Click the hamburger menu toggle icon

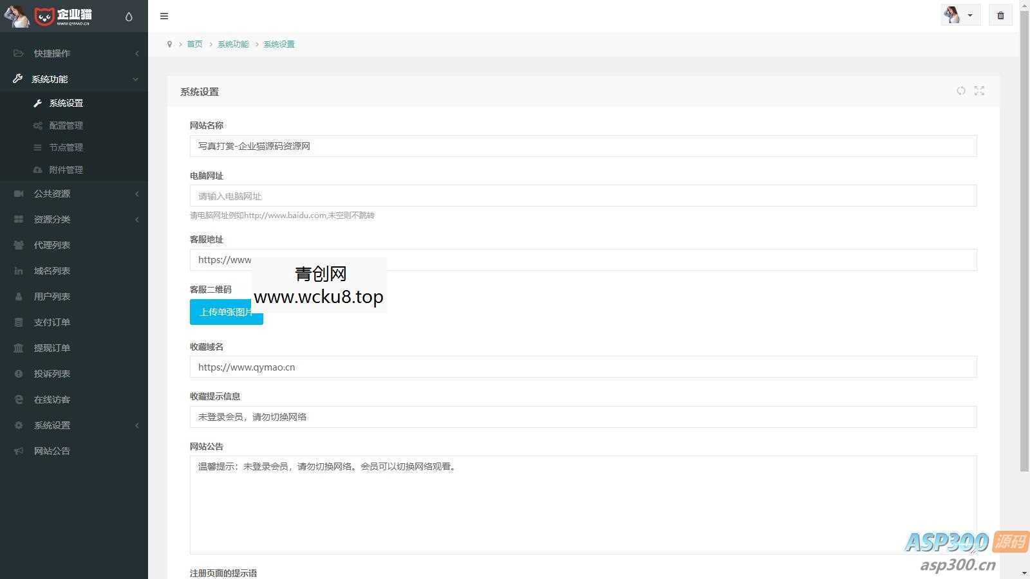[x=164, y=16]
